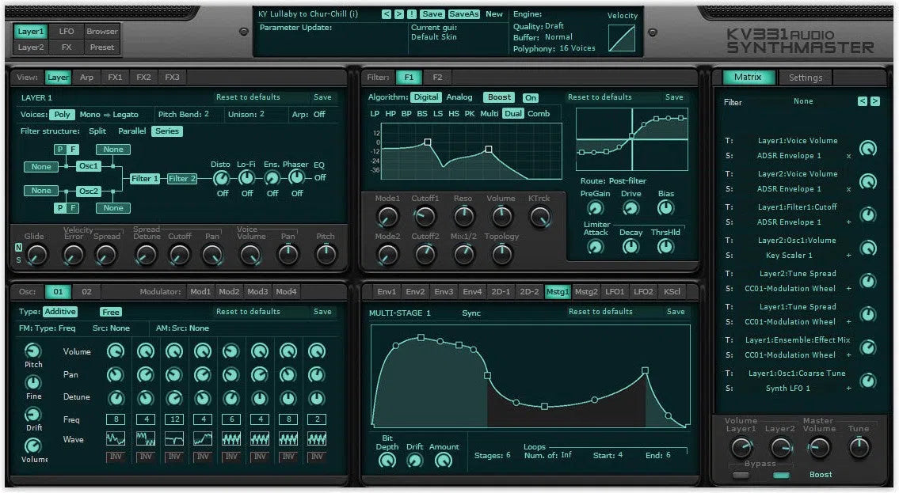The height and width of the screenshot is (493, 899).
Task: Toggle INV on the first harmonic column
Action: tap(116, 454)
